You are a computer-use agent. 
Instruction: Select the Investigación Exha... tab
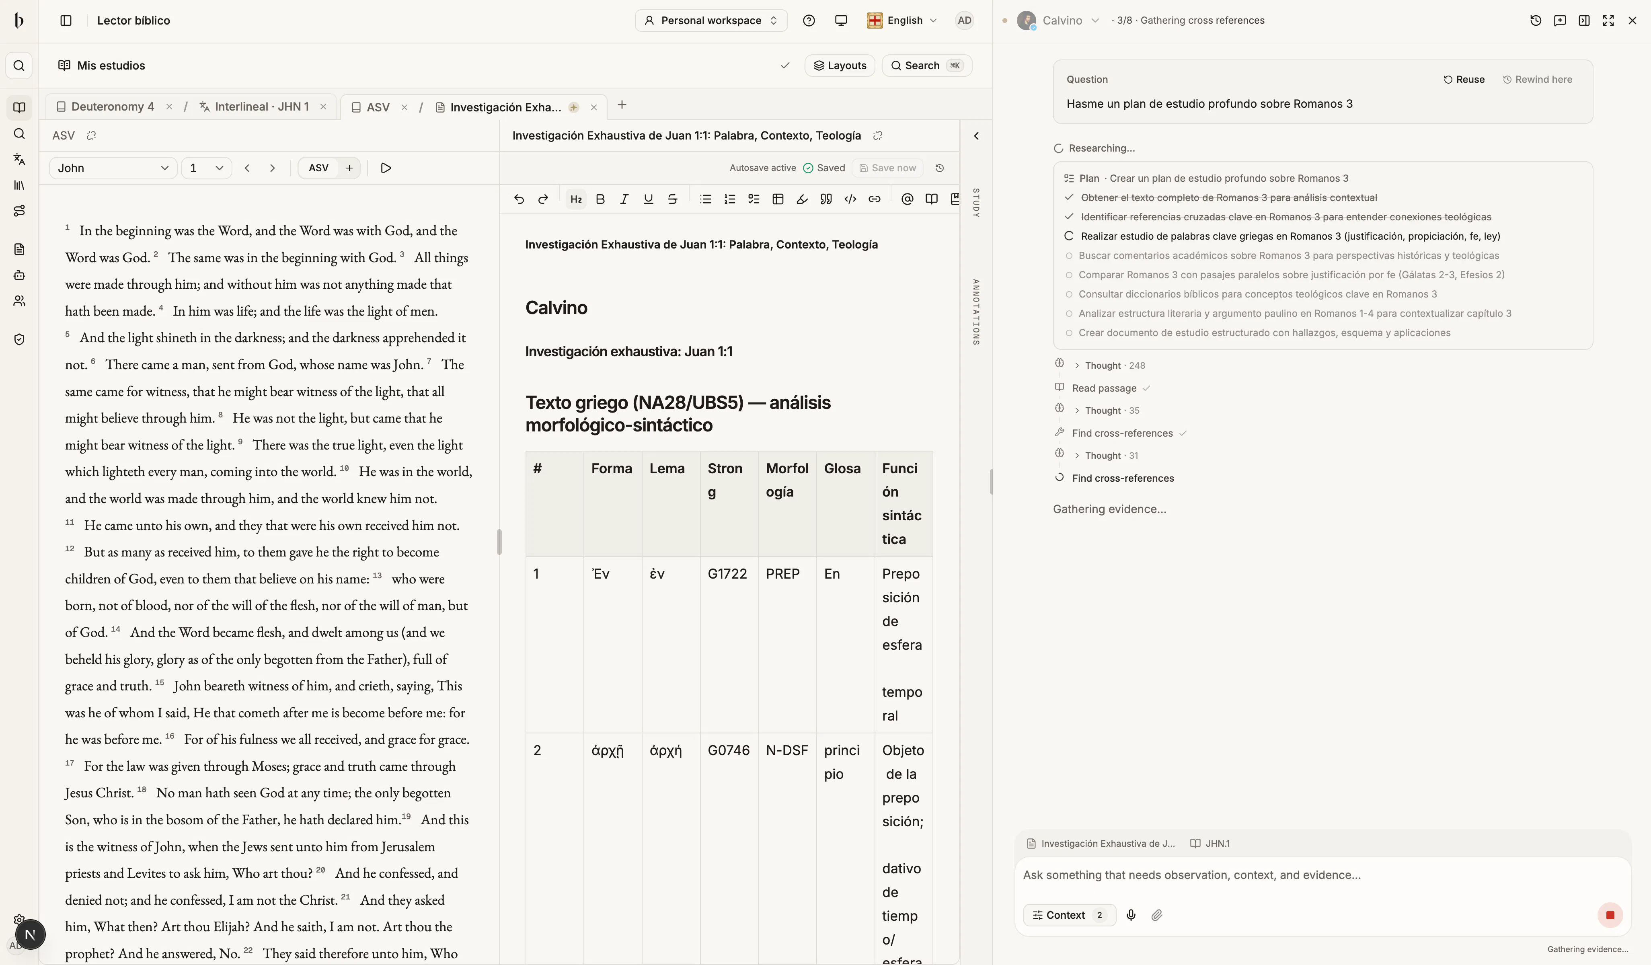(499, 107)
